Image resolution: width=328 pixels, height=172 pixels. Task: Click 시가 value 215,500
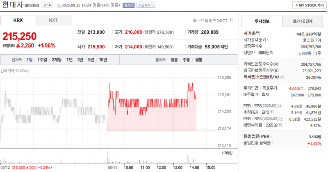point(96,47)
